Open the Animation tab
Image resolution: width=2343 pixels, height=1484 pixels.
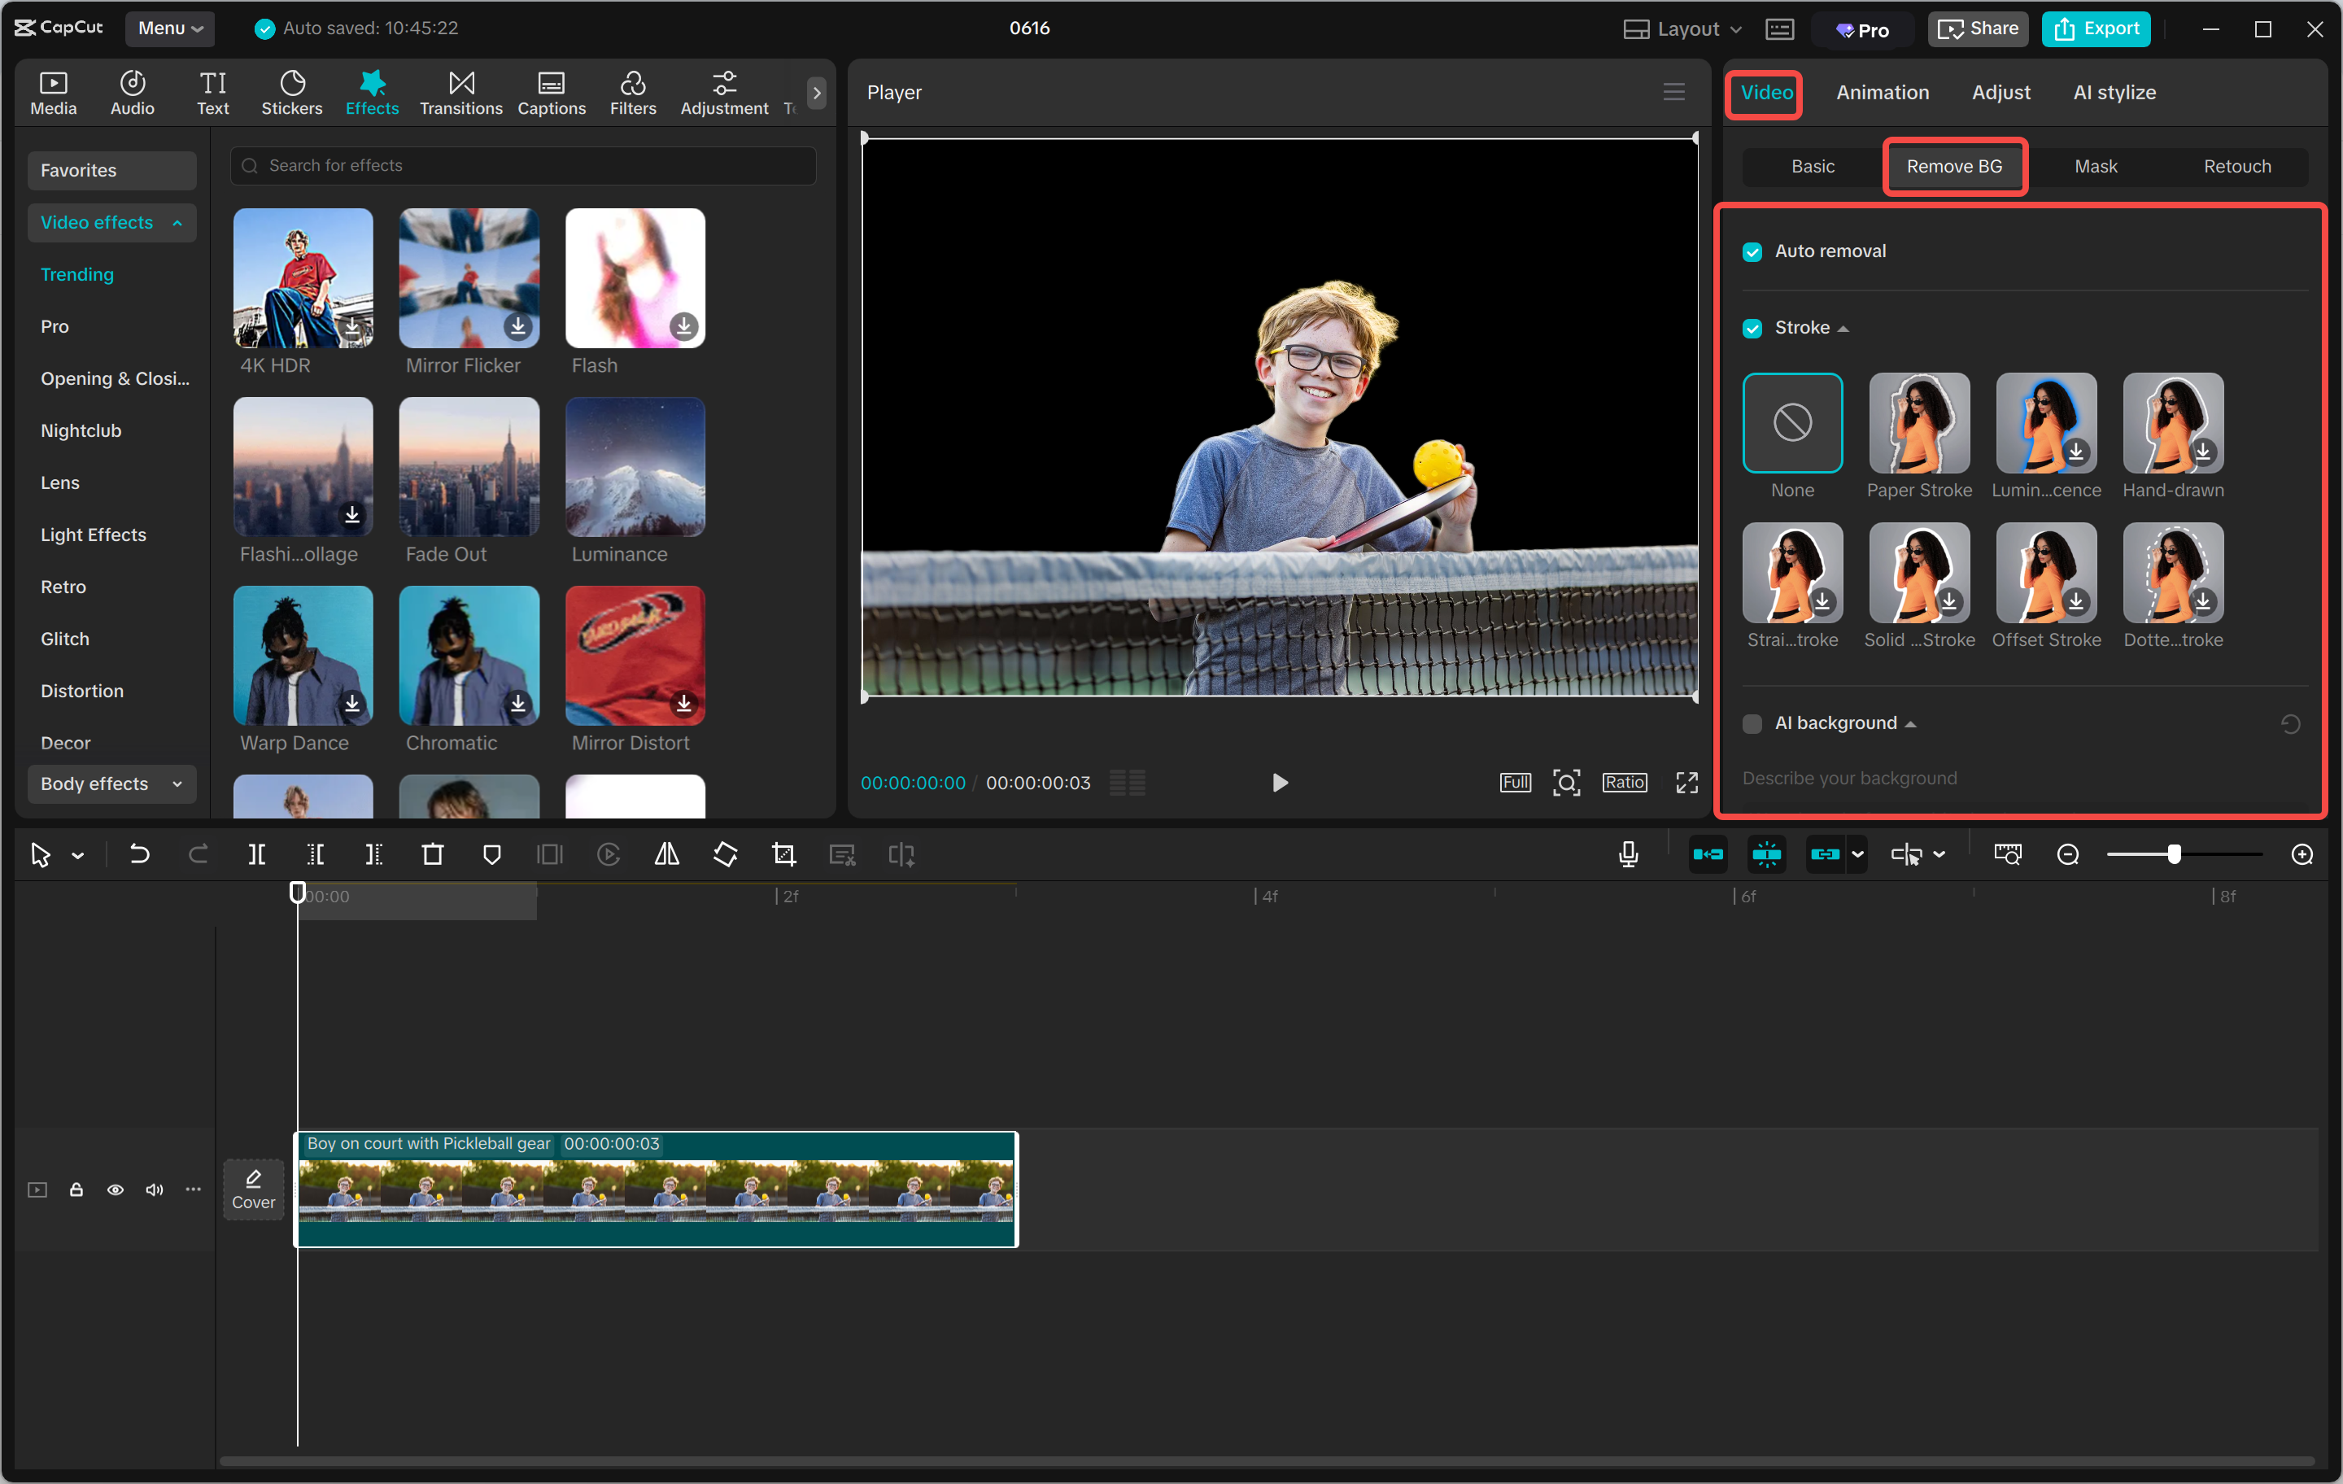[1882, 93]
